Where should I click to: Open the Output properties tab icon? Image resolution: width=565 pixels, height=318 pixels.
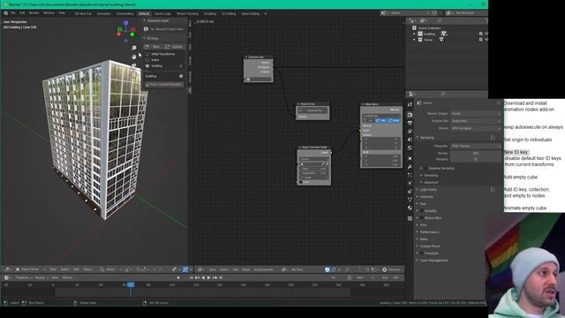410,123
